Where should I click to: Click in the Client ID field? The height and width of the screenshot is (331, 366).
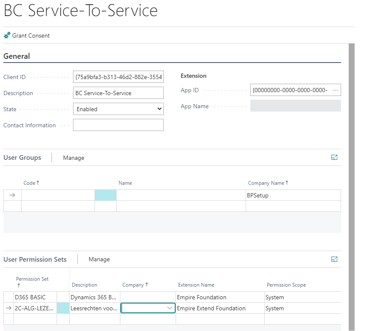tap(118, 77)
